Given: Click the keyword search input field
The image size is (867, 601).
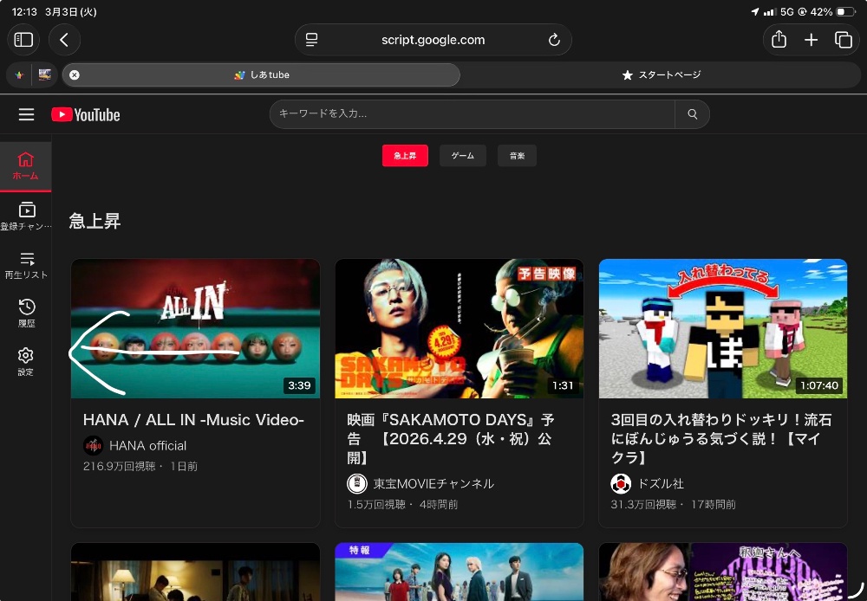Looking at the screenshot, I should [x=473, y=114].
